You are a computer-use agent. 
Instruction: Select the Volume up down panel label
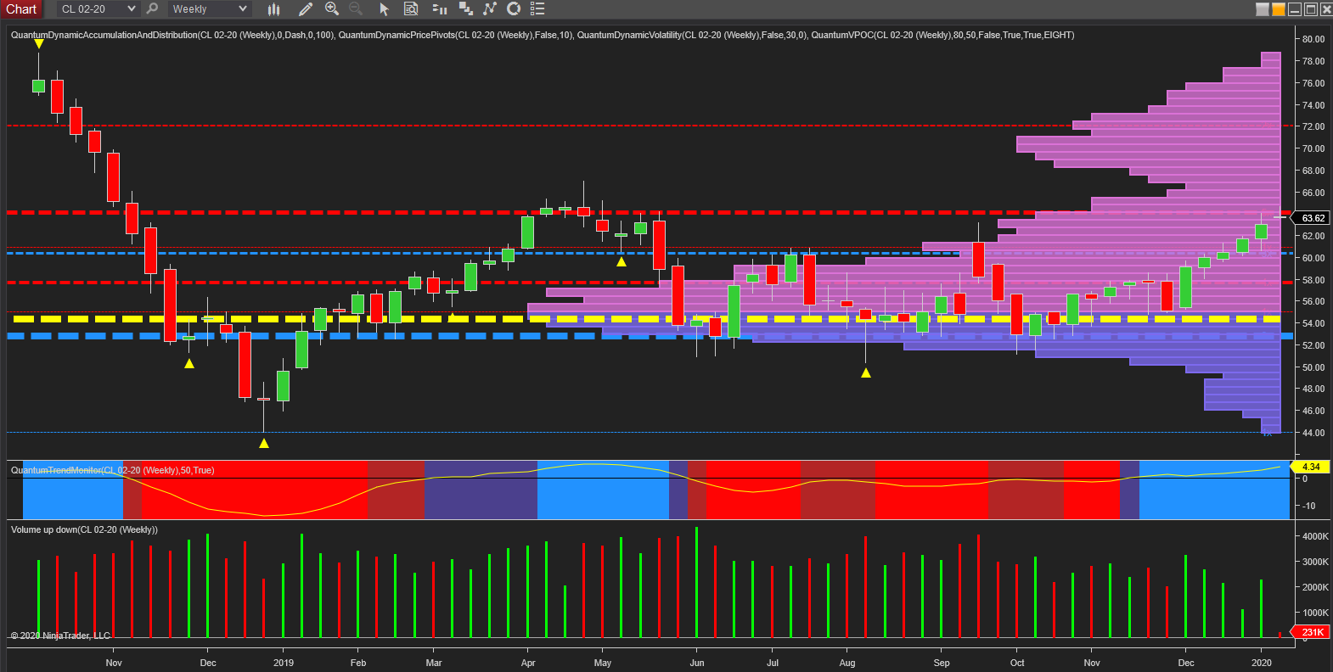84,529
